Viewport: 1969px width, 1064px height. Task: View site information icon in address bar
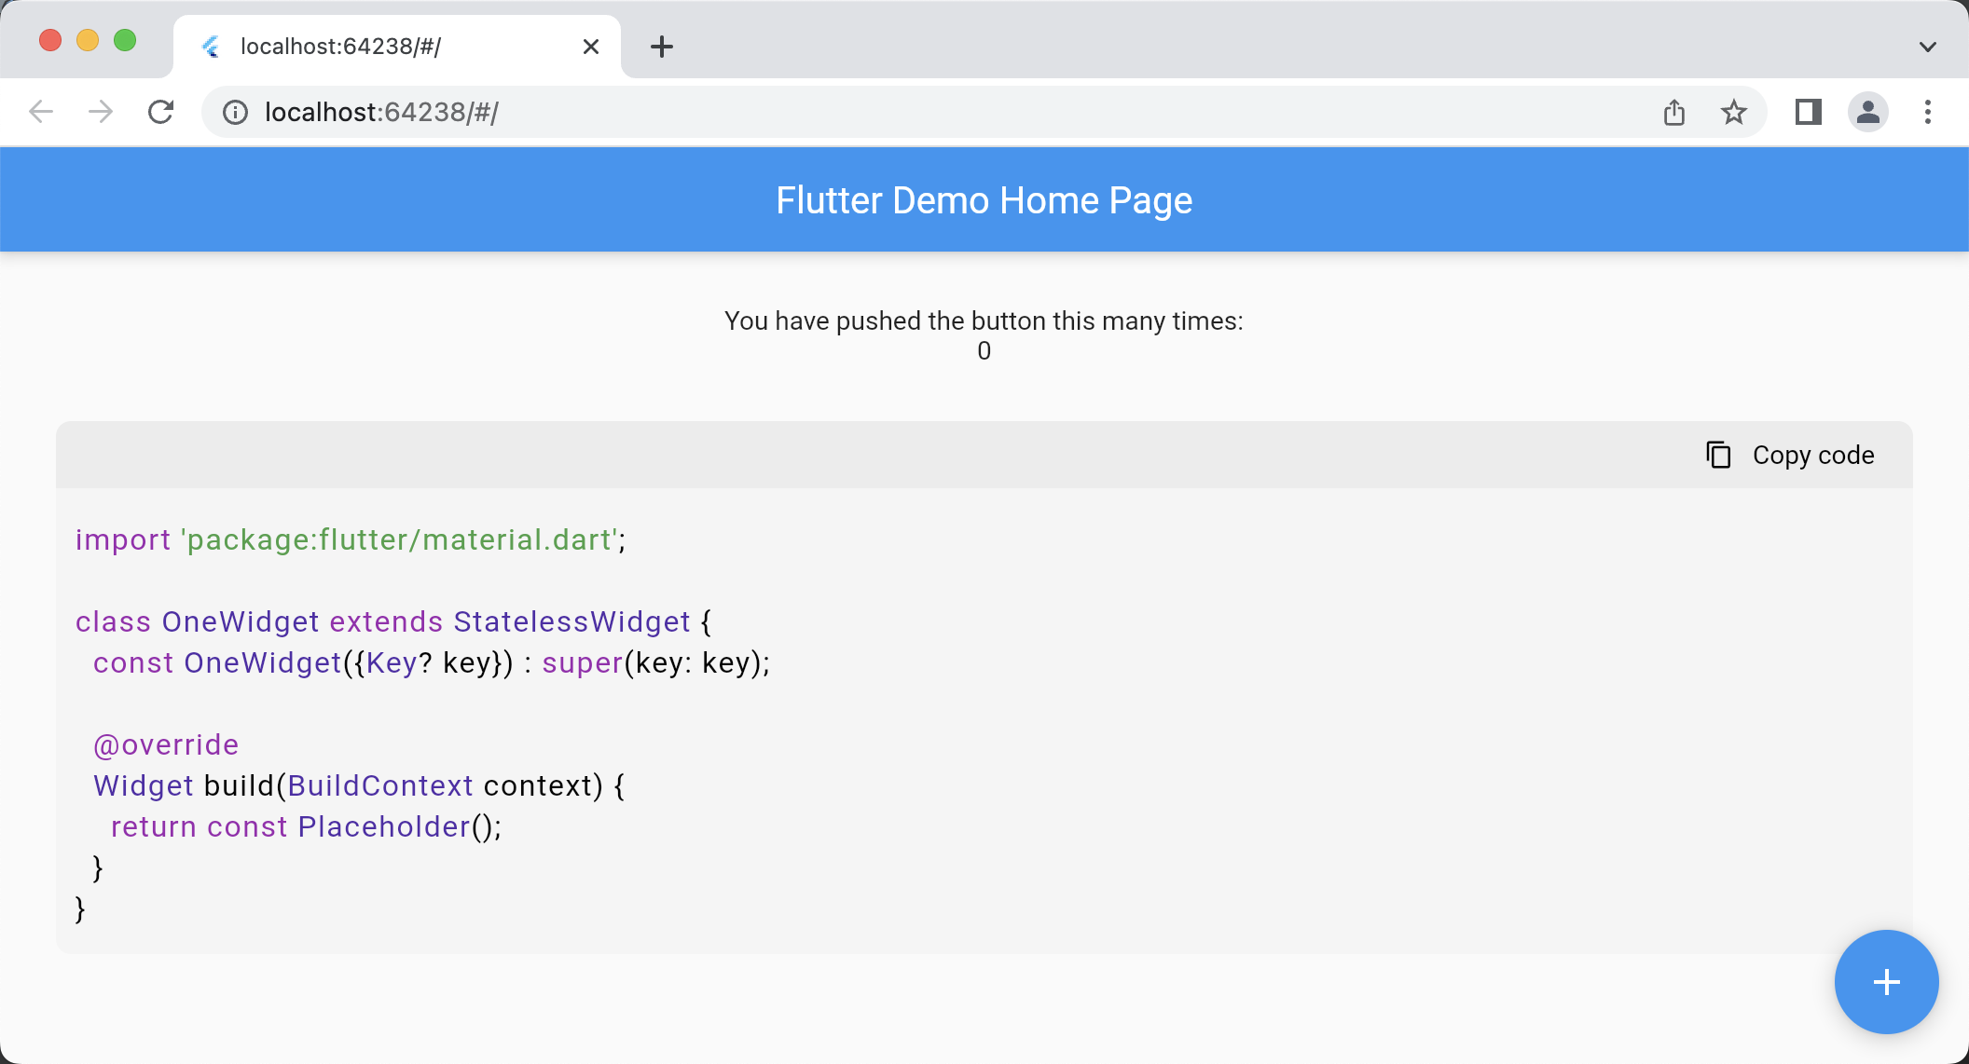point(235,113)
